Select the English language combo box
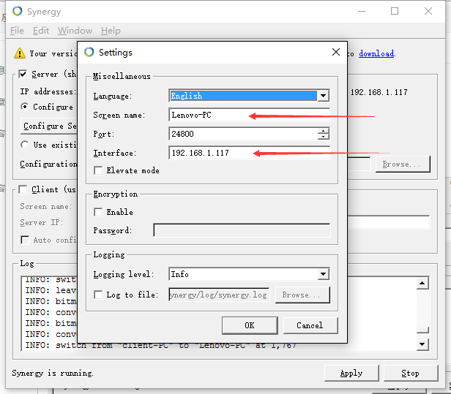This screenshot has height=394, width=451. [x=249, y=96]
